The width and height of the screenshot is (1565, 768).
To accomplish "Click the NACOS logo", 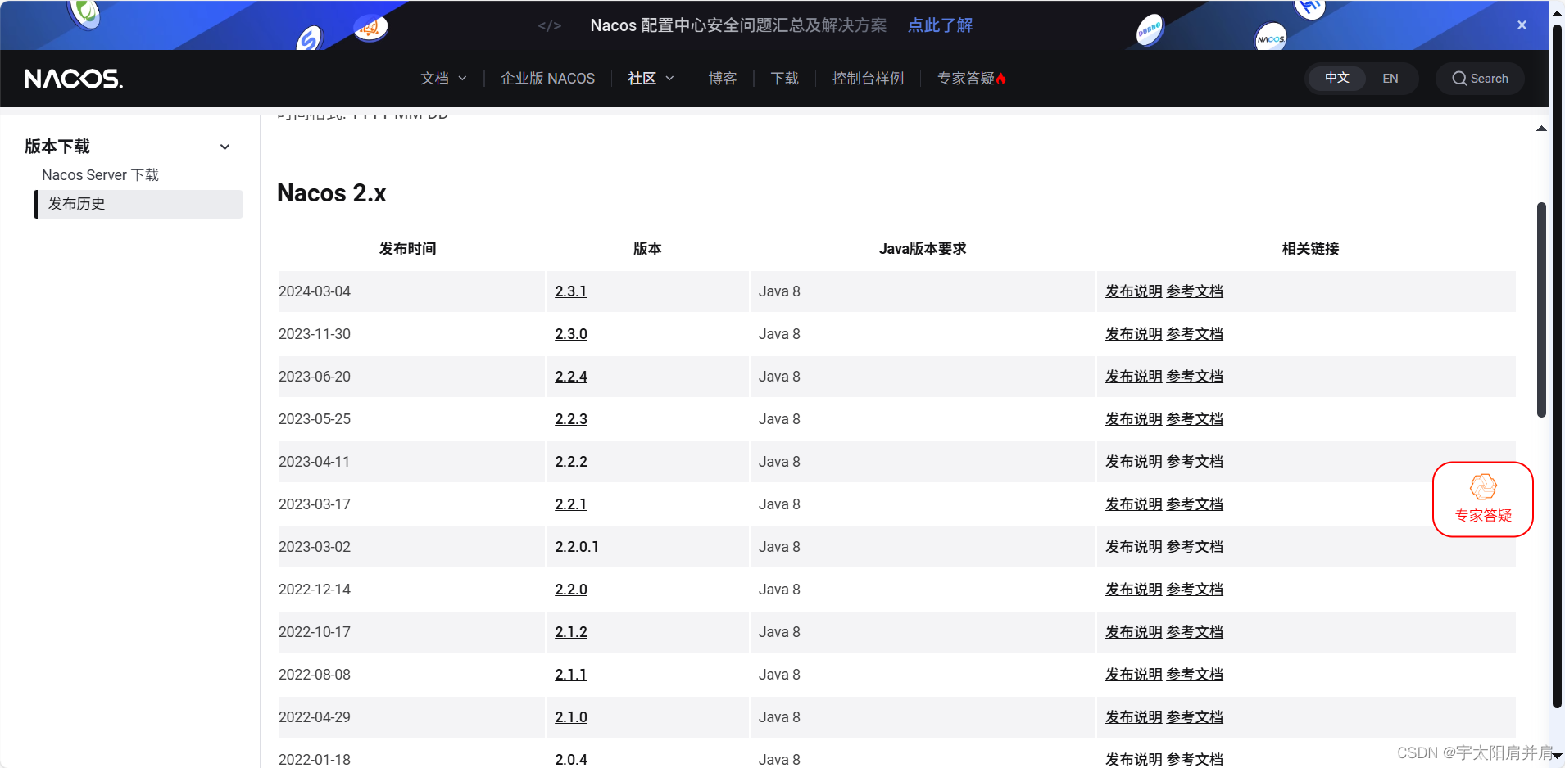I will [74, 79].
